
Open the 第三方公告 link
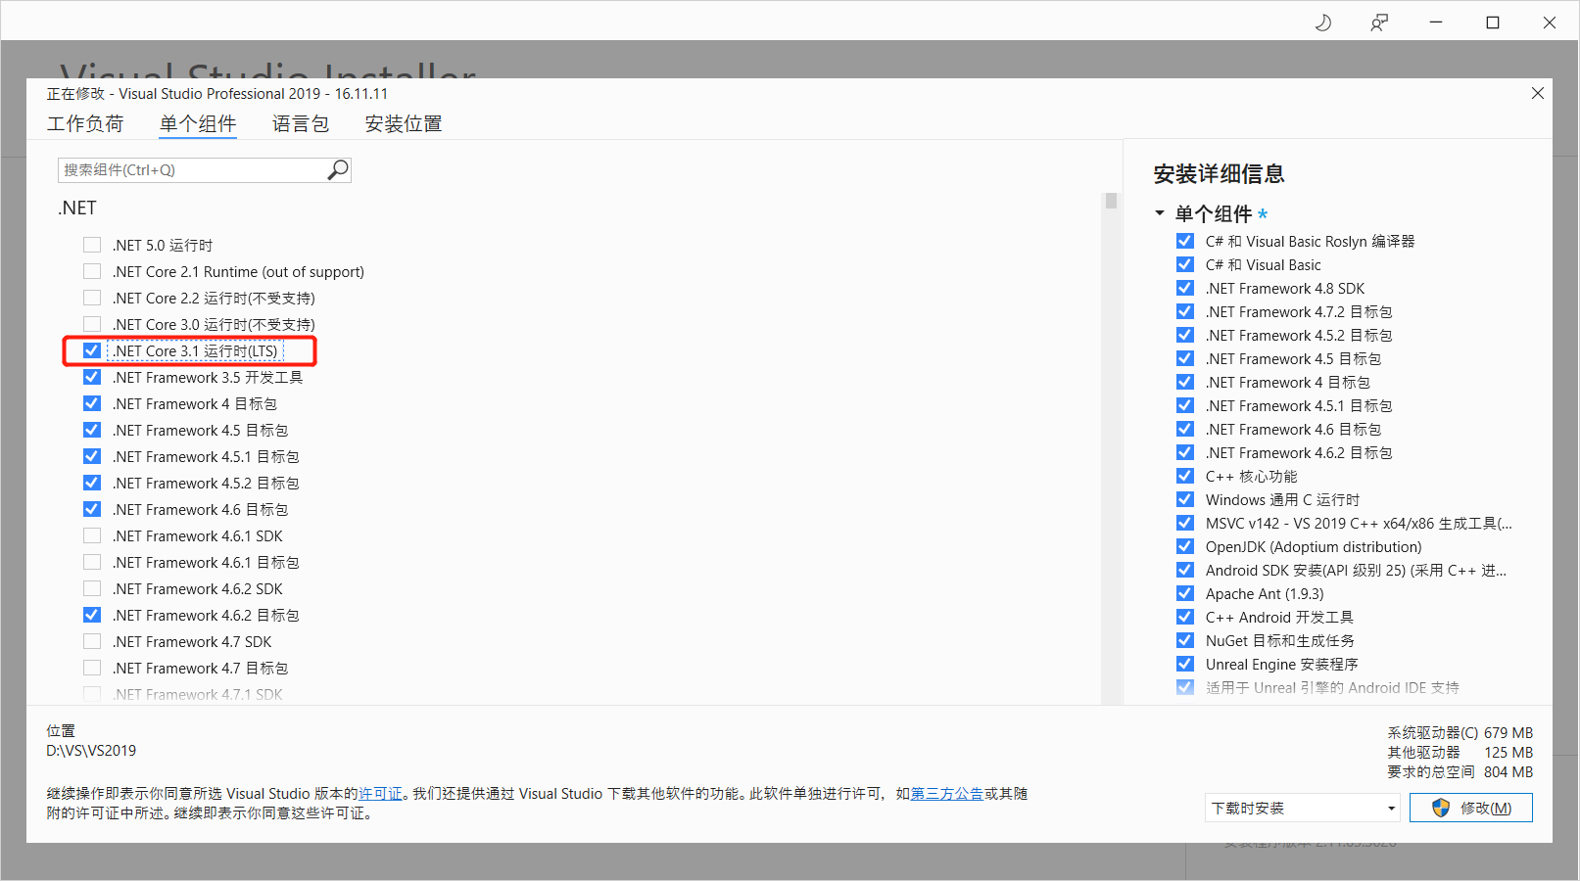pyautogui.click(x=946, y=794)
